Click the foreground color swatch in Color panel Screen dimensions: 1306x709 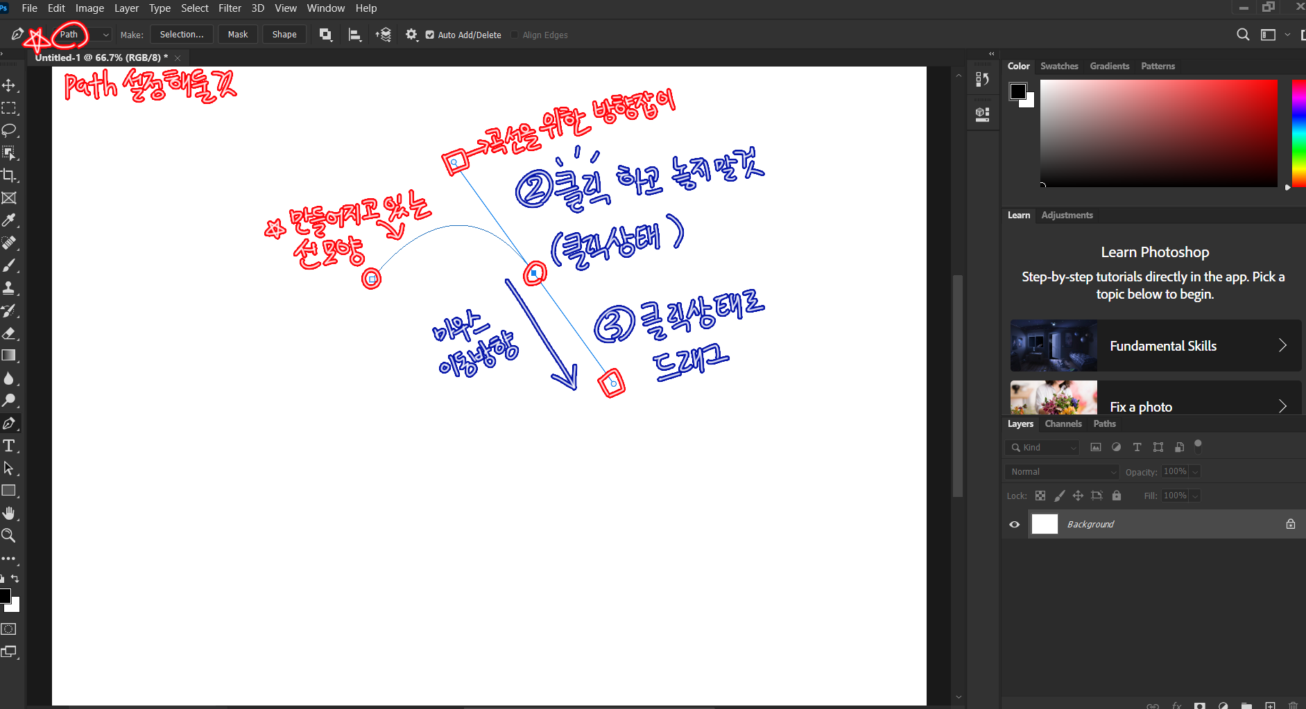coord(1017,91)
